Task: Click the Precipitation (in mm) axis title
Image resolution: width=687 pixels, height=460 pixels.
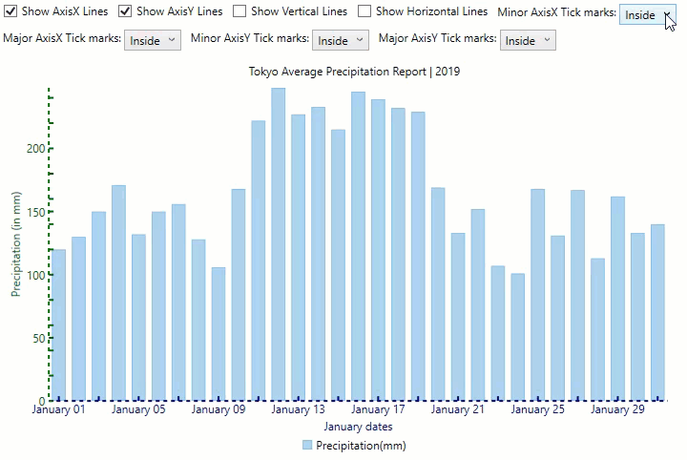Action: [x=16, y=243]
